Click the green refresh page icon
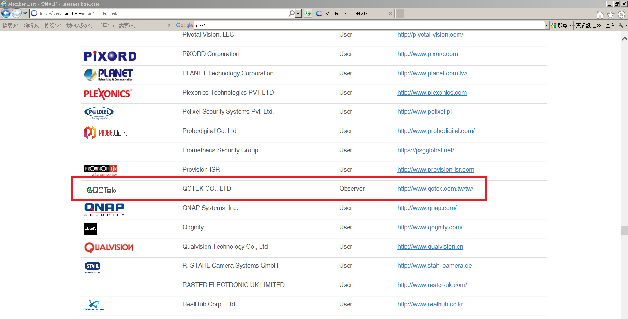This screenshot has width=628, height=319. coord(308,14)
